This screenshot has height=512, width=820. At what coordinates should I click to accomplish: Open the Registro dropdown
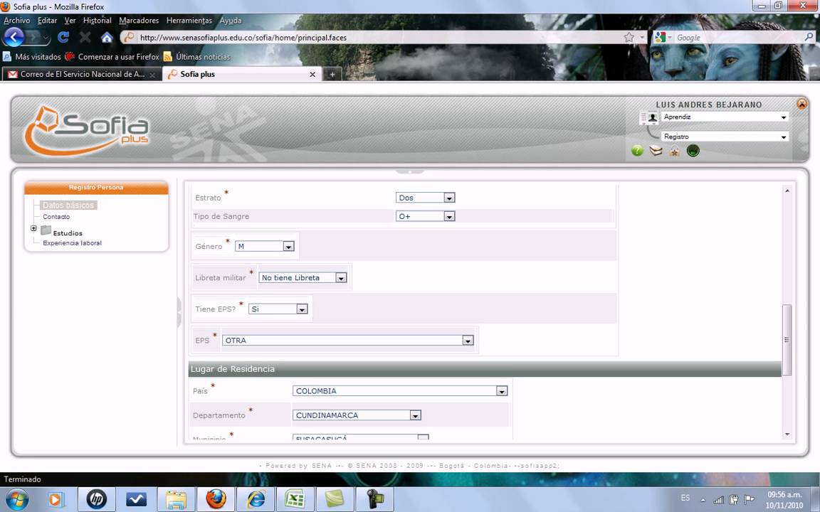[725, 137]
